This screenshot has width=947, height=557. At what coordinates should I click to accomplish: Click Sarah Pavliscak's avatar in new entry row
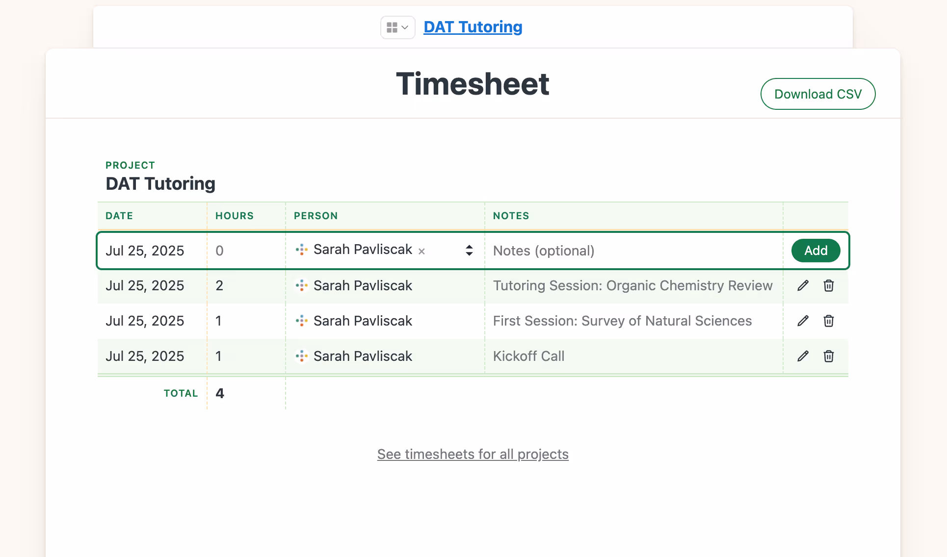click(x=302, y=249)
